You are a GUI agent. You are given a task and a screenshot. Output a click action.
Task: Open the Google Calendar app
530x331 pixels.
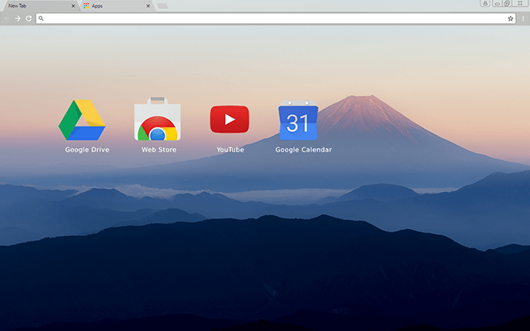click(297, 121)
